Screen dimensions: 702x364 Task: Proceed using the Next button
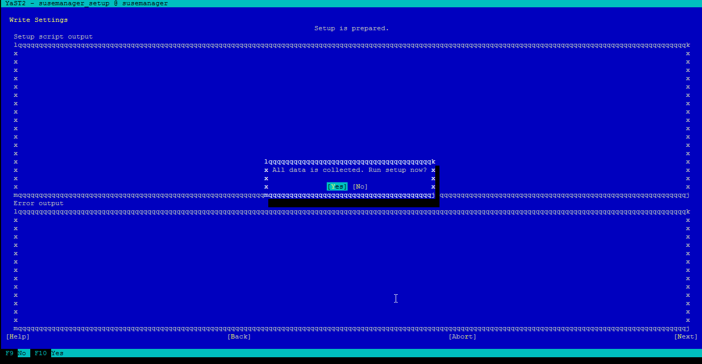[x=685, y=336]
